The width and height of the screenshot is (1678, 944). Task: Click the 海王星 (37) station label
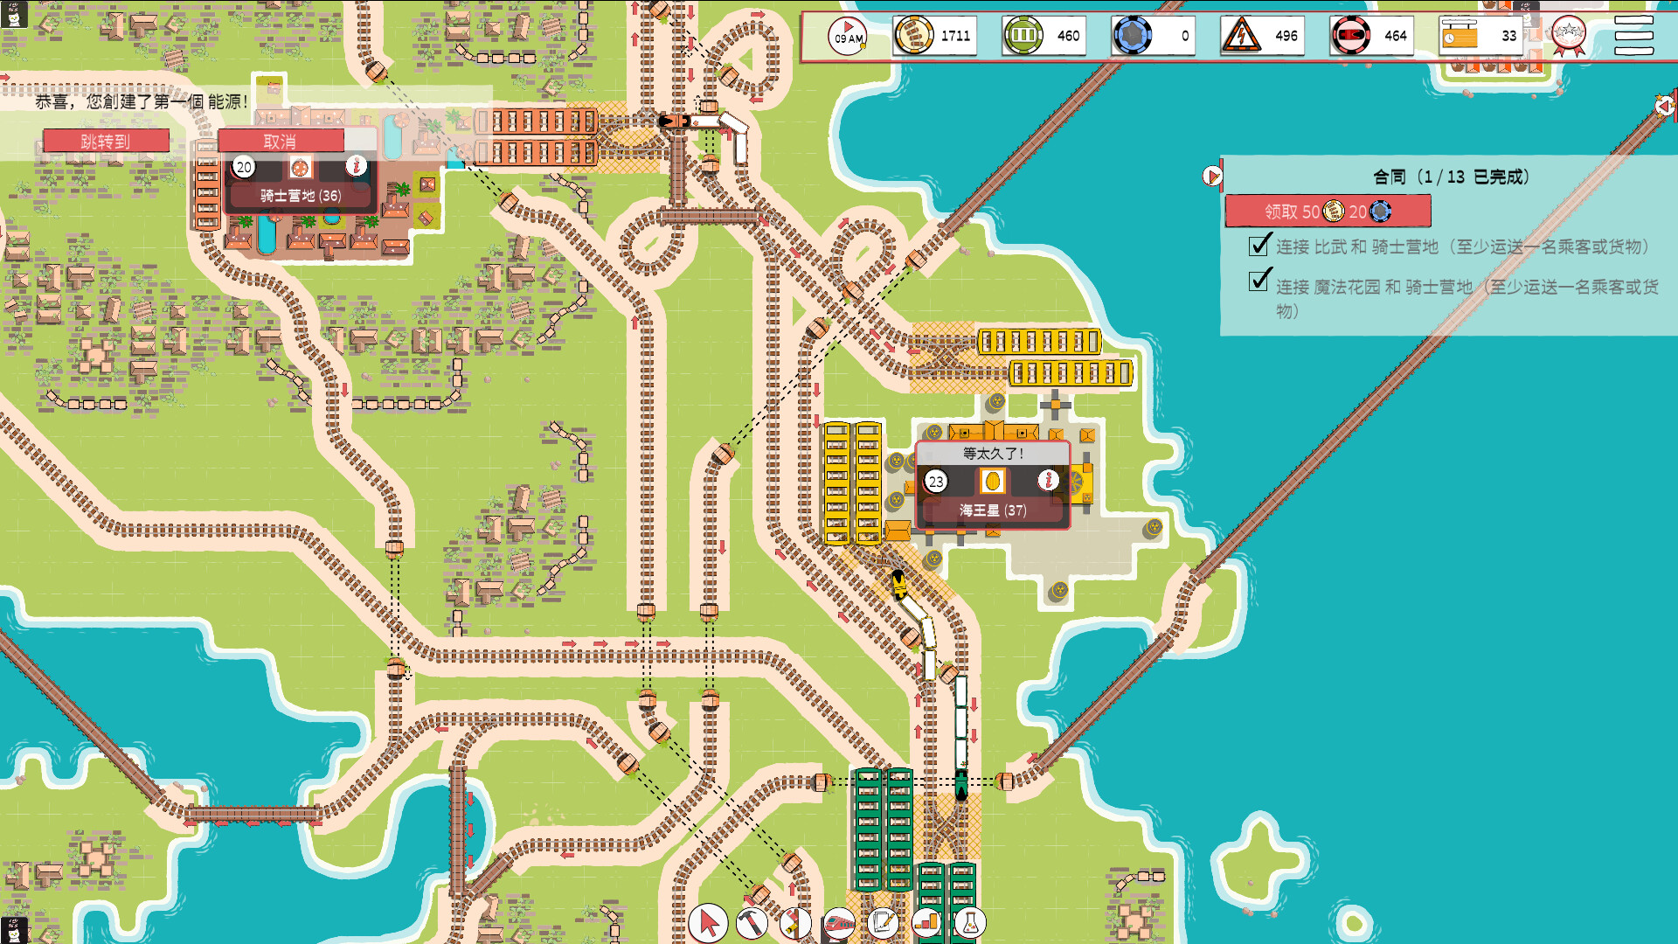click(992, 510)
